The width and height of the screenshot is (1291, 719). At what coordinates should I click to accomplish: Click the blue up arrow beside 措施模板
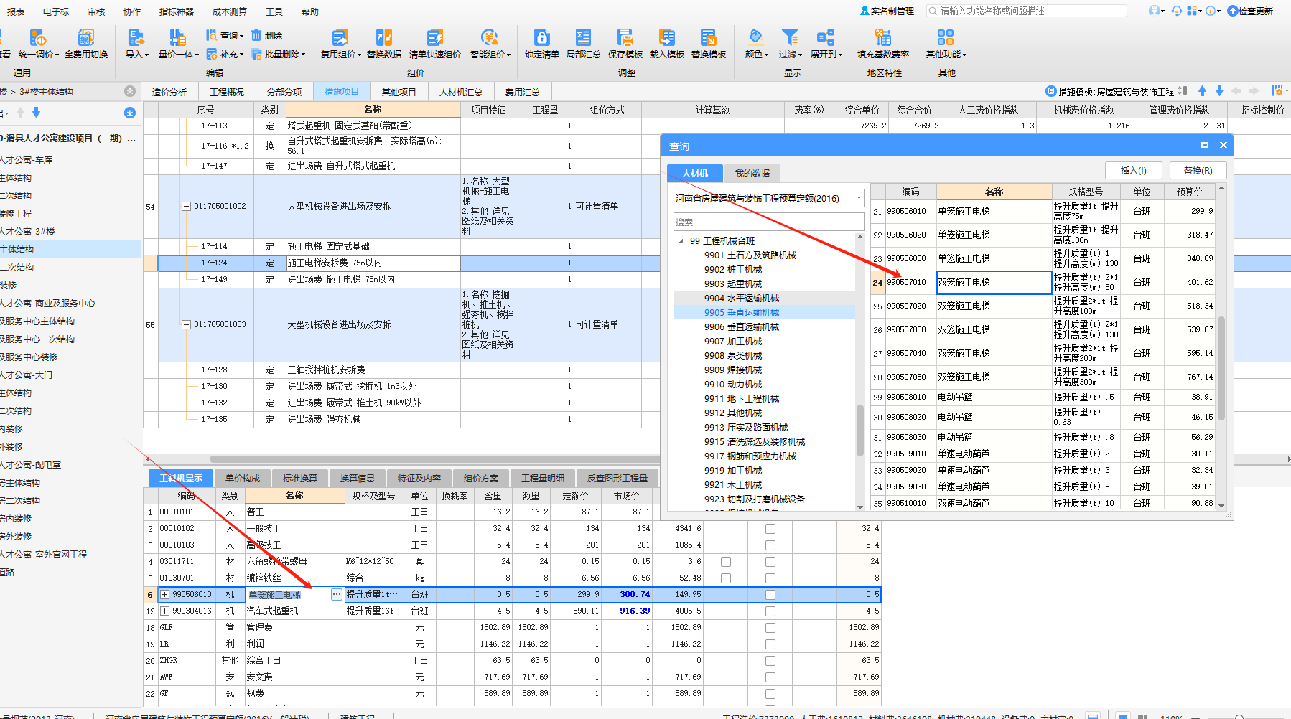click(1203, 91)
